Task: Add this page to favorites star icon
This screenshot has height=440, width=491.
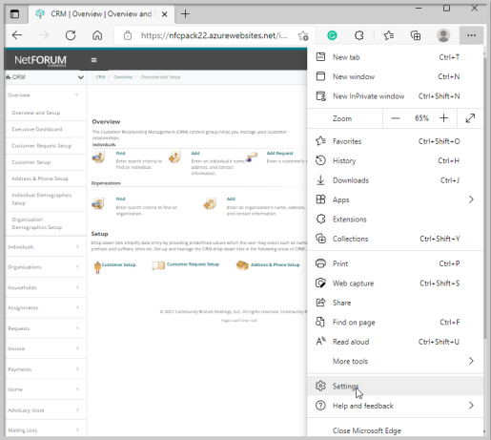Action: (x=303, y=35)
